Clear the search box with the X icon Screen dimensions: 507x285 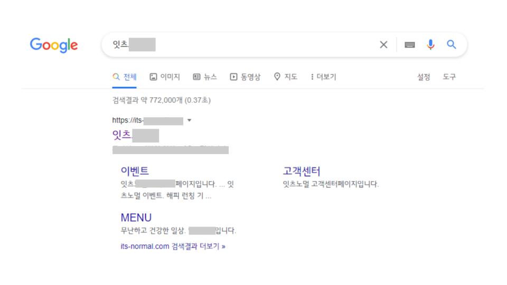click(383, 44)
